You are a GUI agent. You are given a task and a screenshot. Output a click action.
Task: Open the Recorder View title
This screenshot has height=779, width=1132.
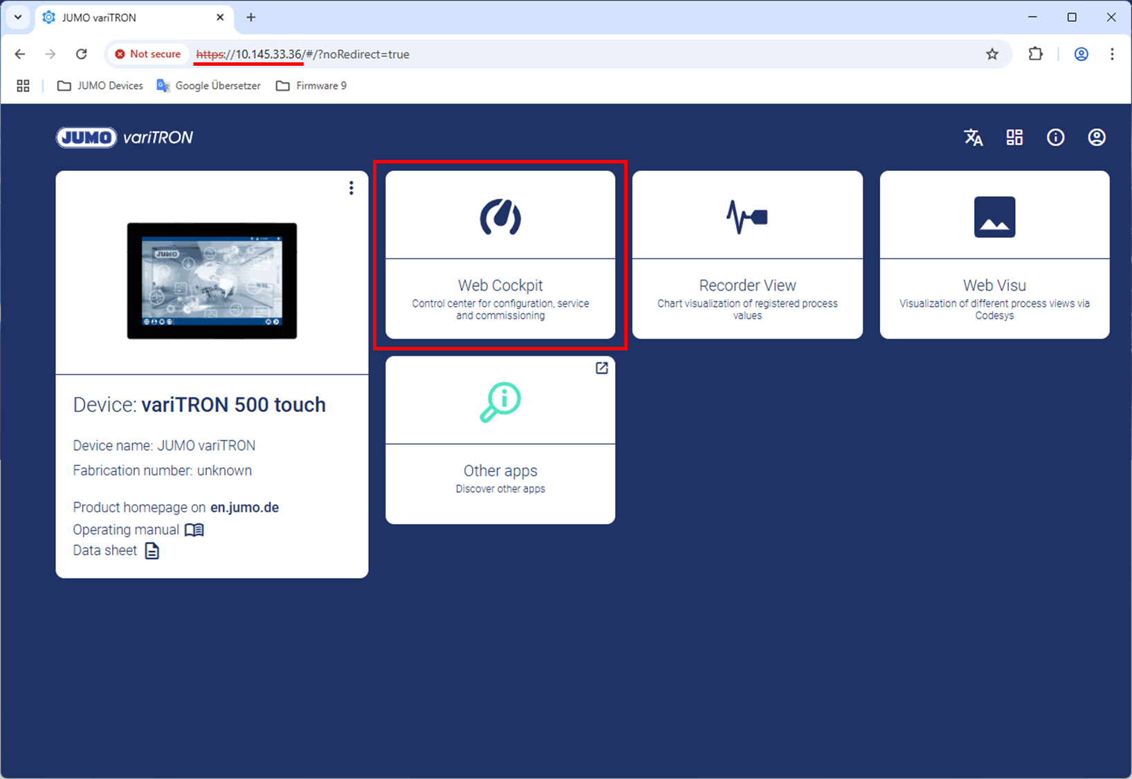click(747, 285)
